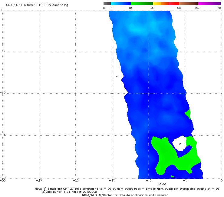
Task: Click the "-25" longitude axis label
Action: tap(39, 180)
